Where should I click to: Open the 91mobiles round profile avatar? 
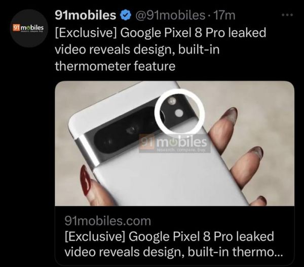coord(28,28)
